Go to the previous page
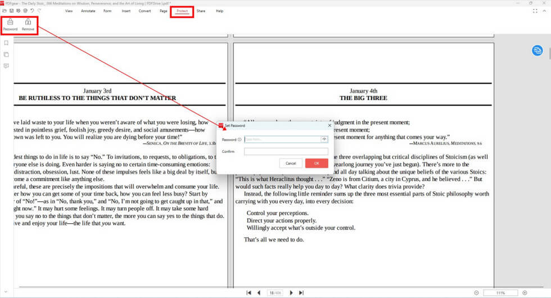The image size is (551, 298). coord(259,293)
